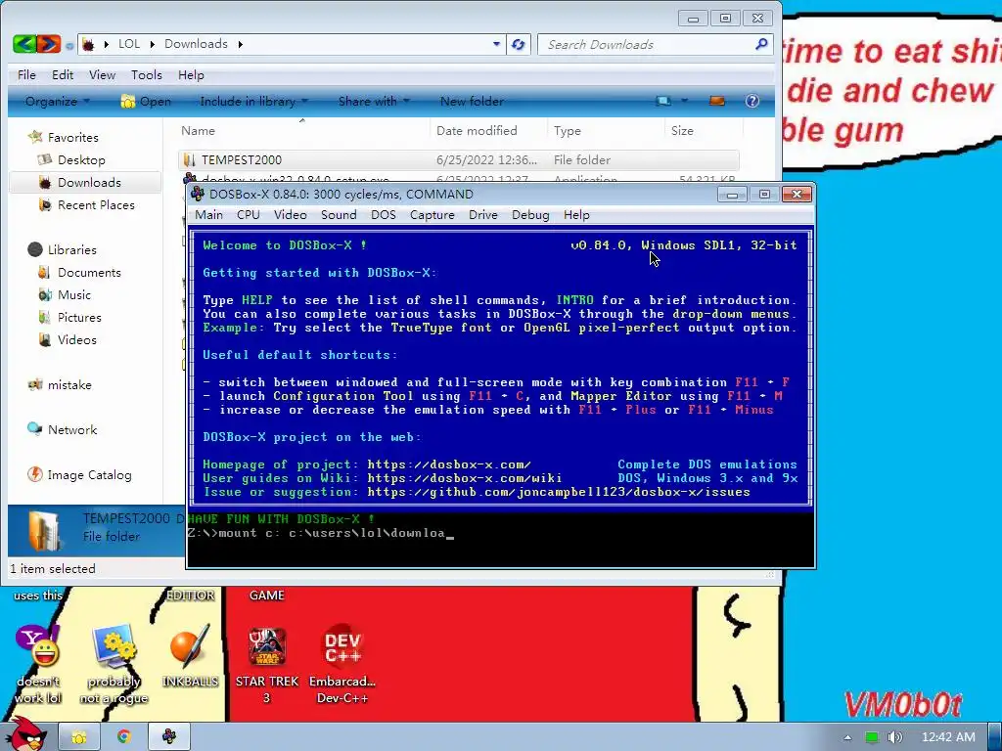Screen dimensions: 1002x751
Task: Click the Angry Birds start button
Action: 25,735
